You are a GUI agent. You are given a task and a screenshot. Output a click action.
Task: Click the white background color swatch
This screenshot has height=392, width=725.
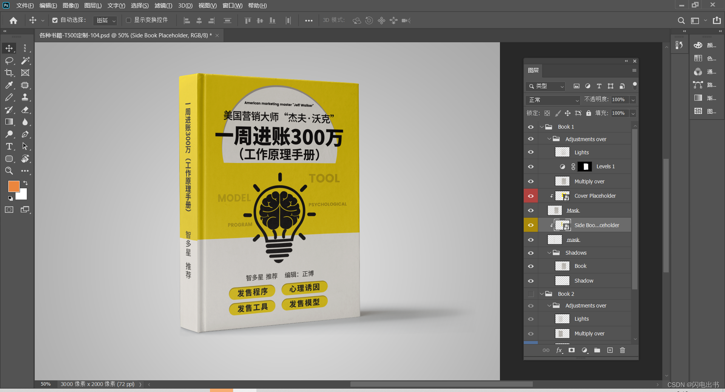click(x=23, y=196)
